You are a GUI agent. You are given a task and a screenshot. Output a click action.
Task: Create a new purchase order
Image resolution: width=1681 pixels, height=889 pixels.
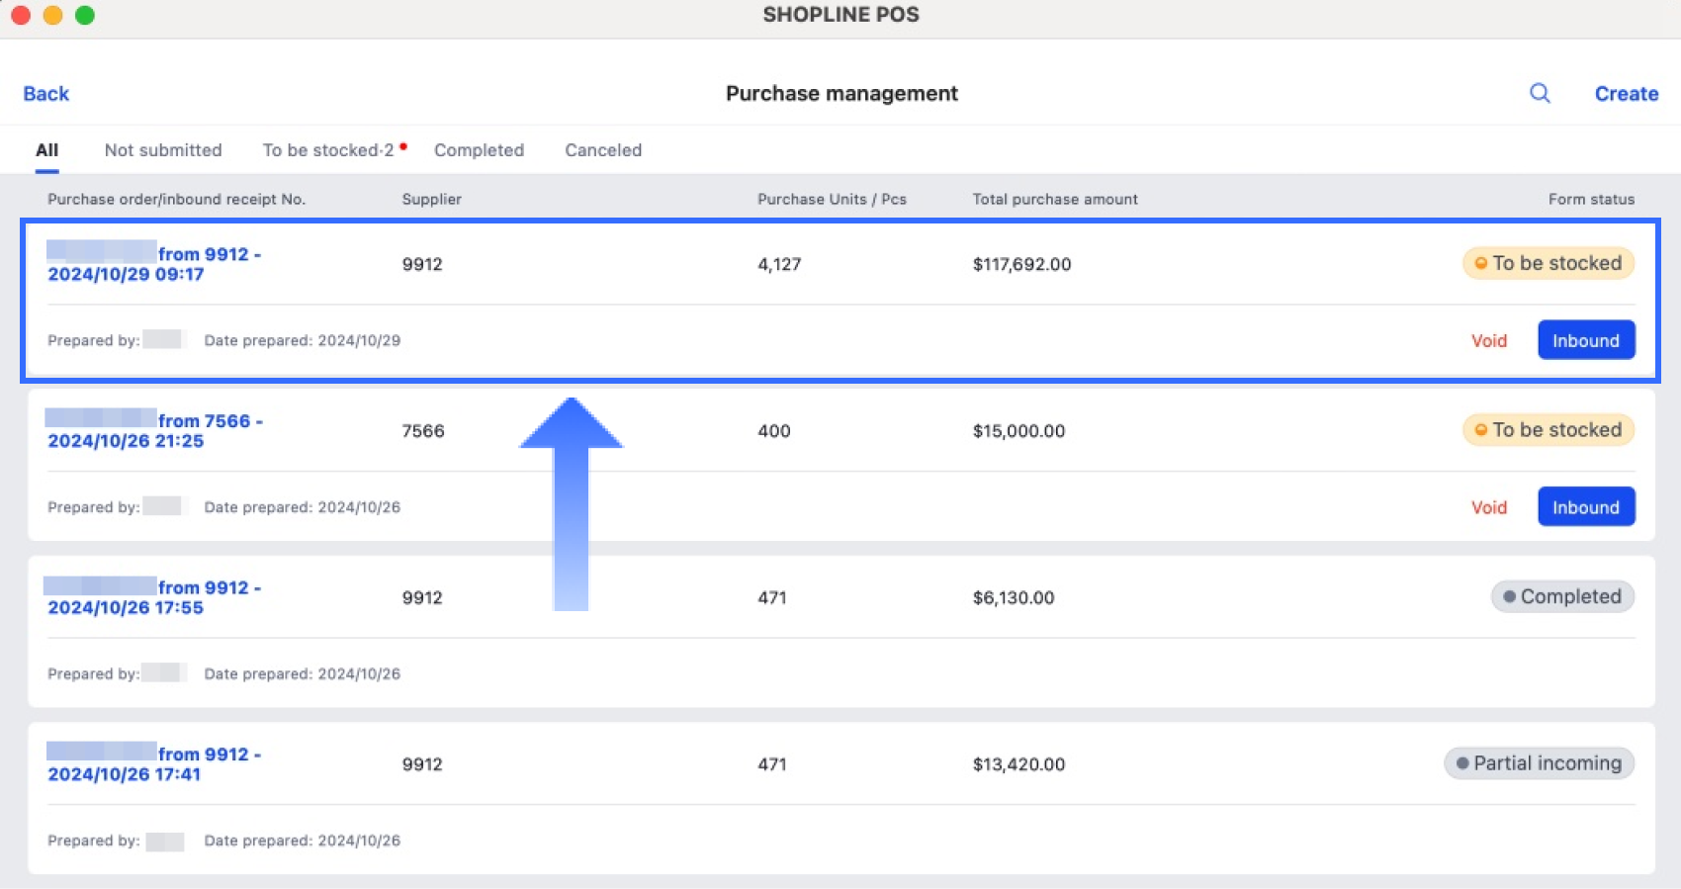point(1626,94)
